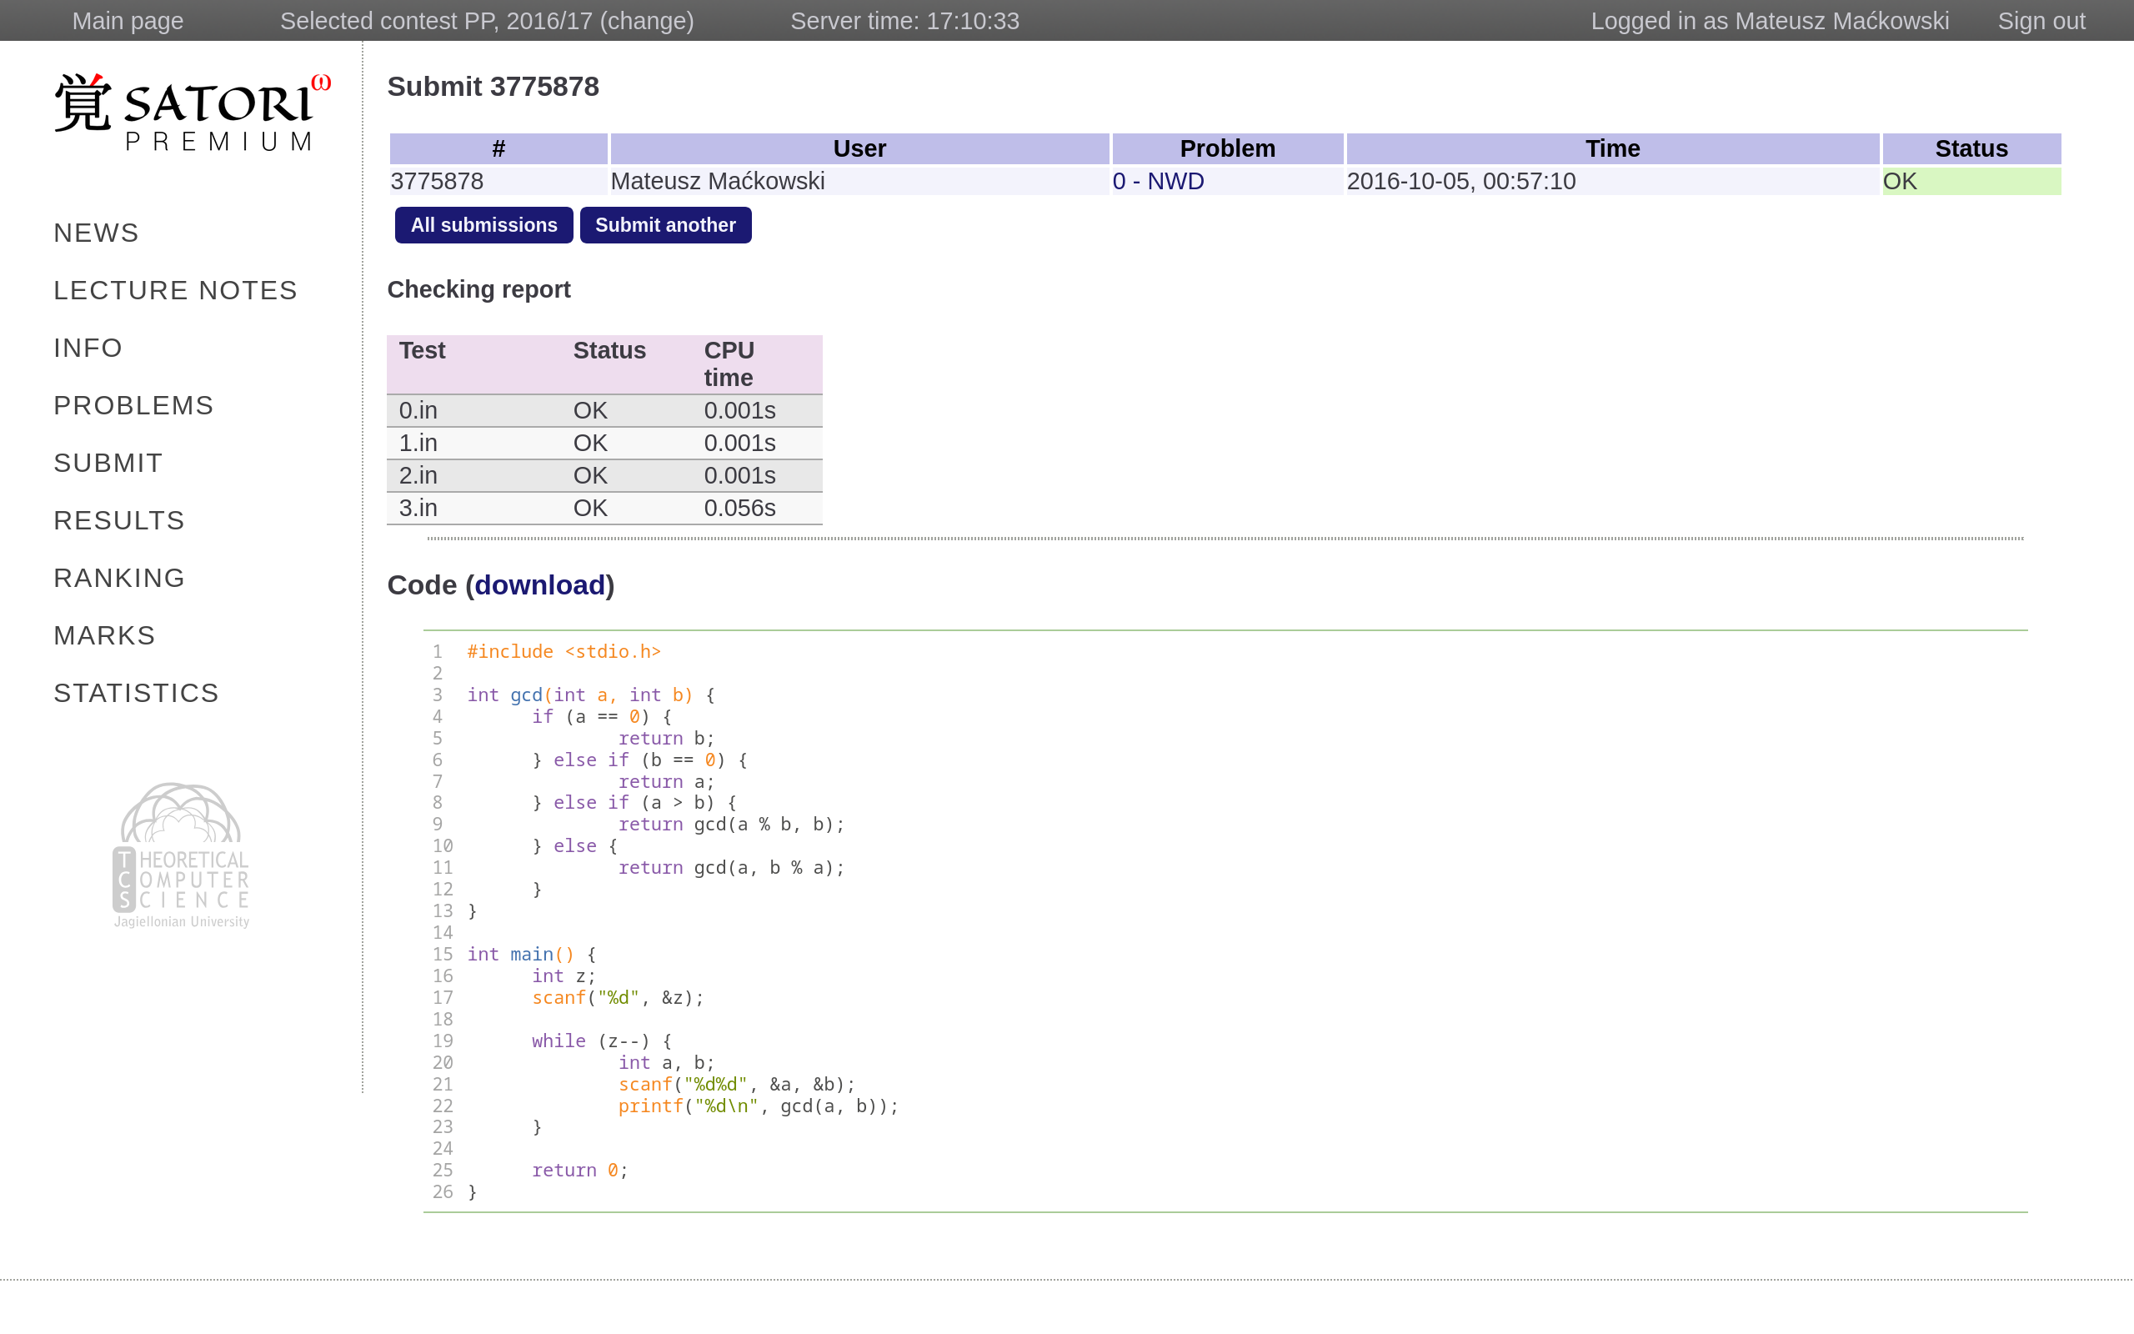
Task: Download the submitted code
Action: [539, 585]
